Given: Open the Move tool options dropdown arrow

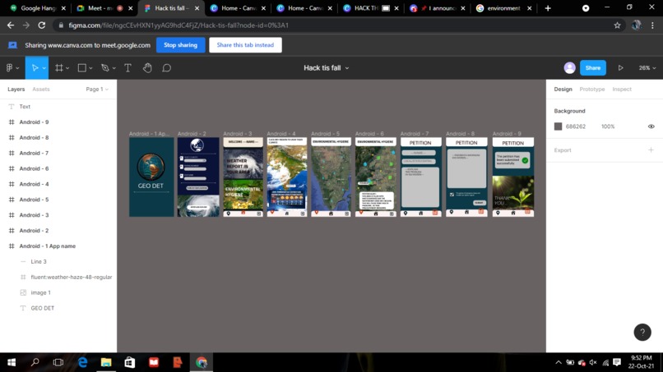Looking at the screenshot, I should pos(44,68).
